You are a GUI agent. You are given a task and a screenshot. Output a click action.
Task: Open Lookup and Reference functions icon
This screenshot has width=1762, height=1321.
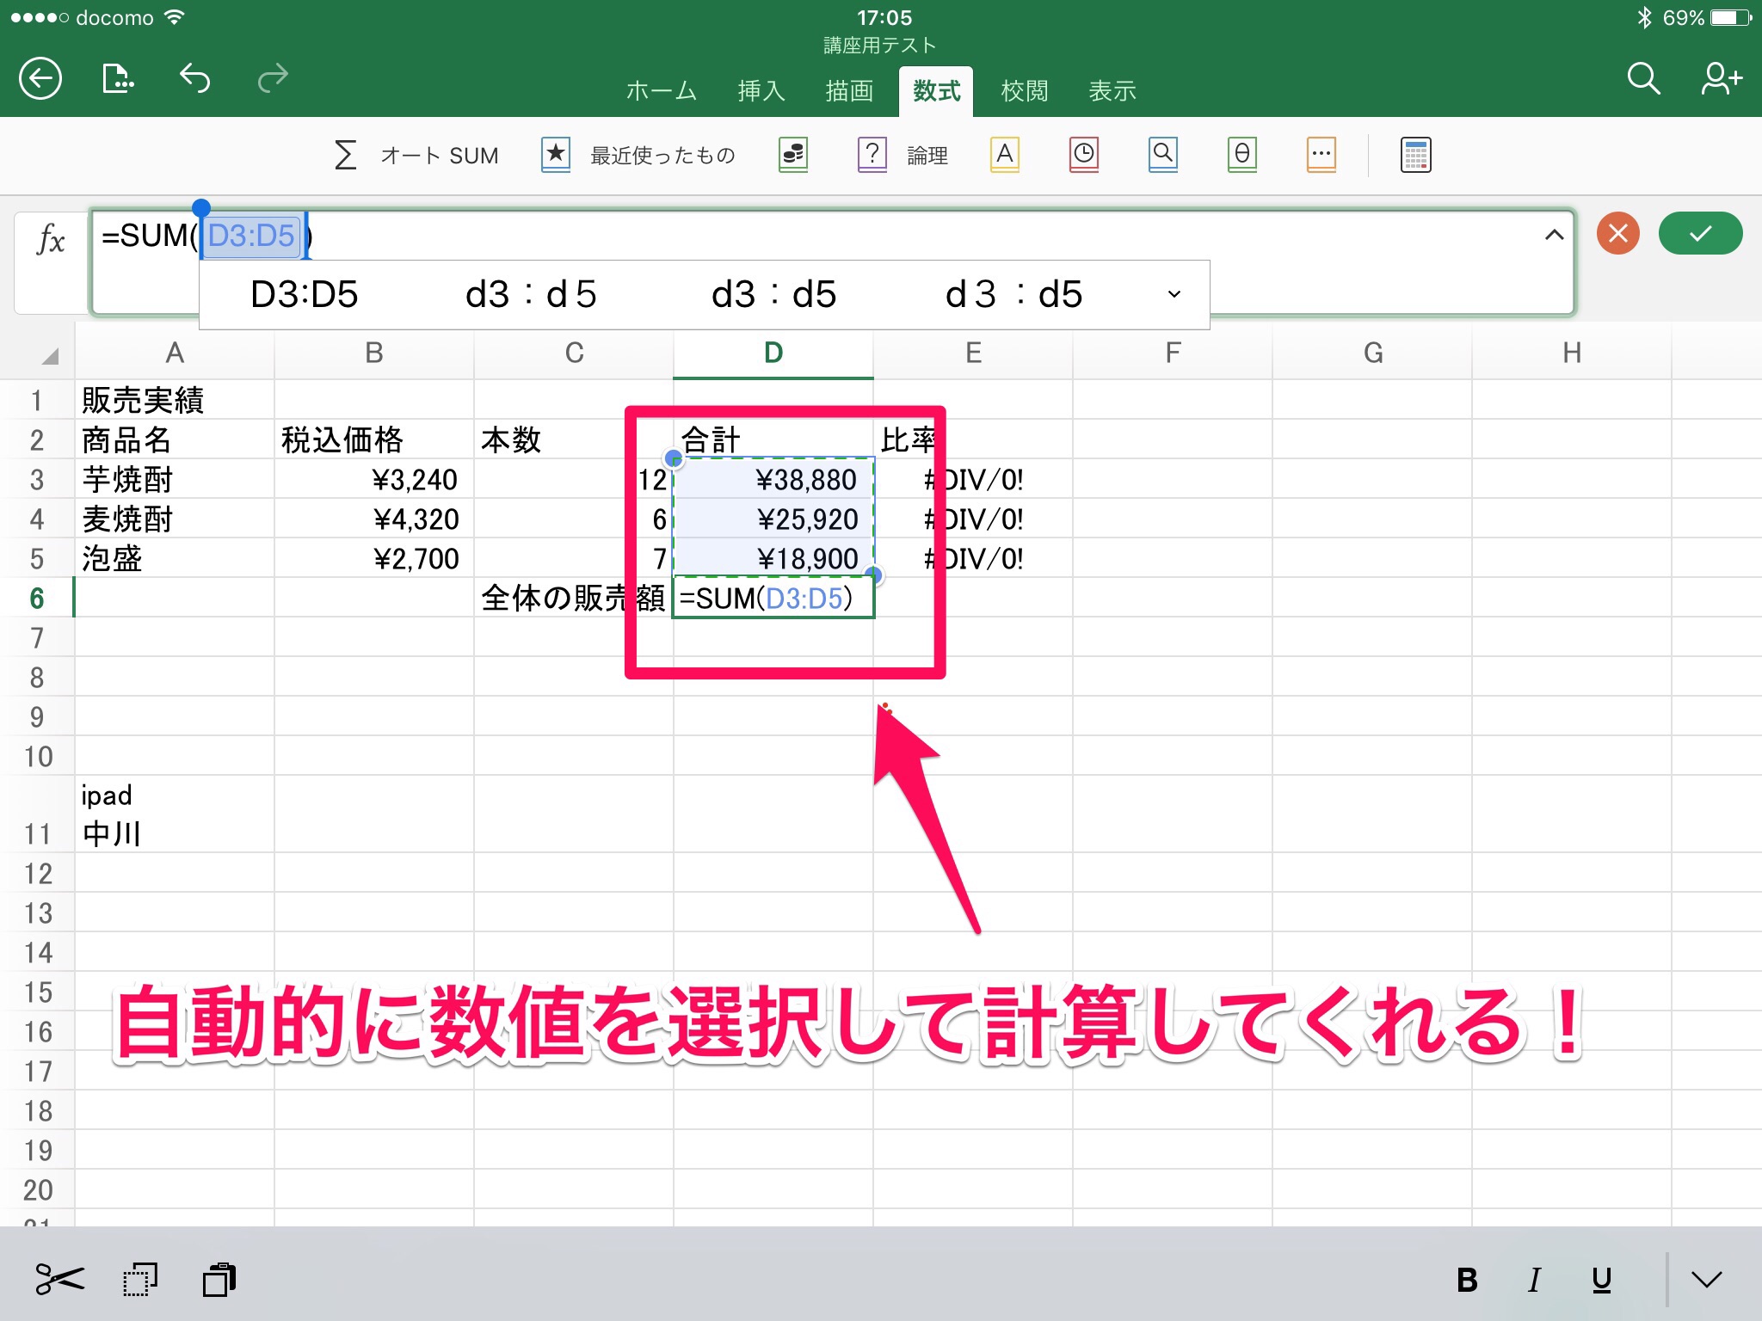1162,155
